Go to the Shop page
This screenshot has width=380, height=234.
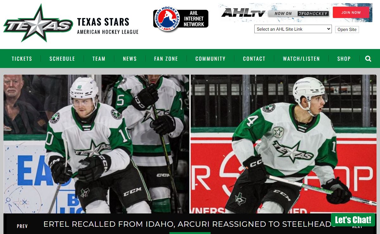[x=344, y=59]
